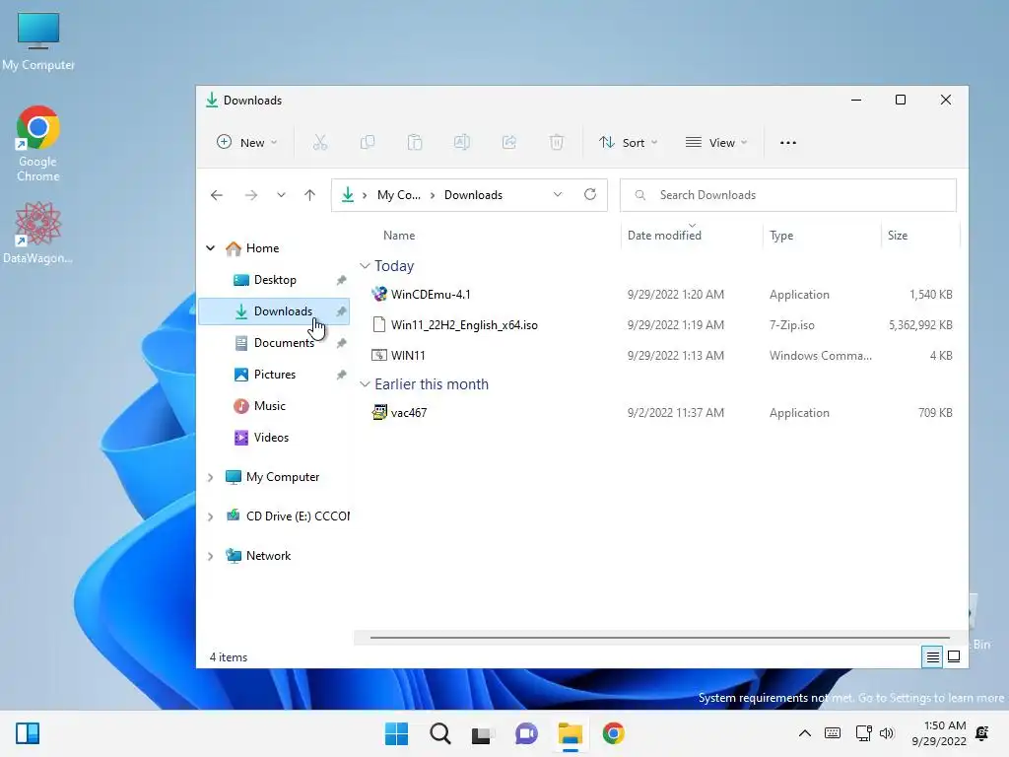Go up one folder level arrow
The image size is (1009, 757).
click(309, 195)
